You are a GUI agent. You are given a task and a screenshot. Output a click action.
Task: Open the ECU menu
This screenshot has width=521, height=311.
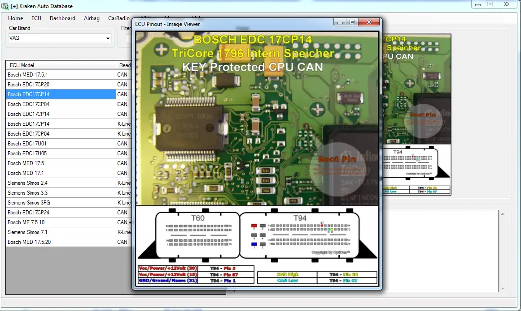(36, 18)
